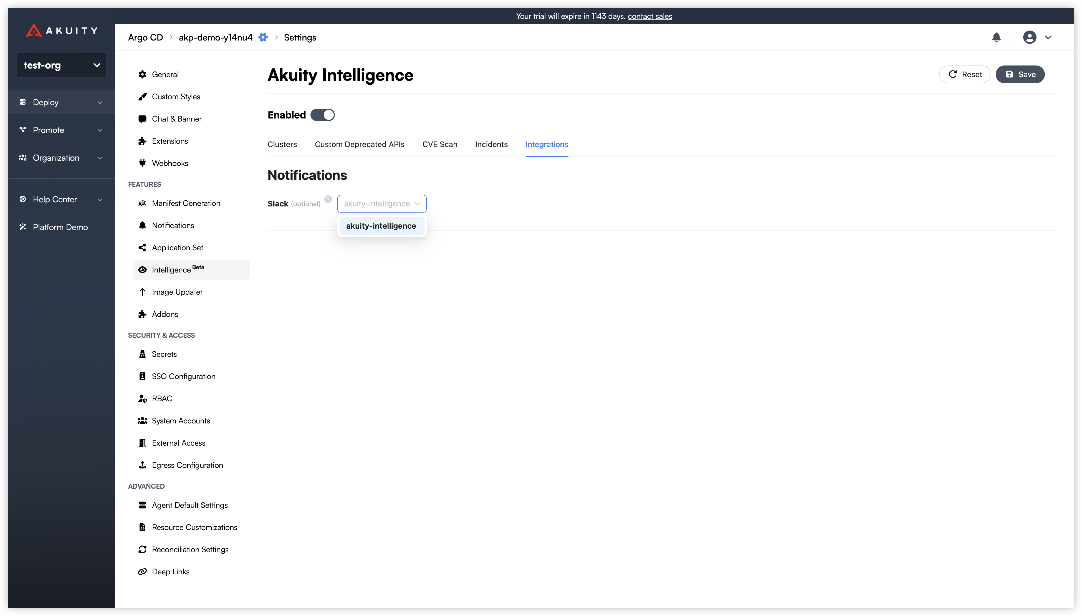Open Image Updater settings
Viewport: 1082px width, 616px height.
(x=177, y=292)
